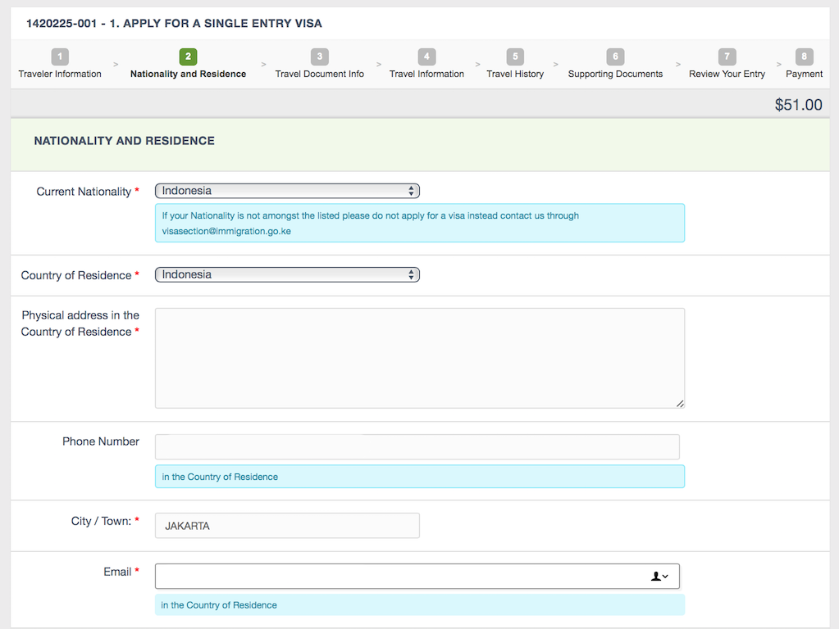Click the step 8 number badge

coord(804,57)
